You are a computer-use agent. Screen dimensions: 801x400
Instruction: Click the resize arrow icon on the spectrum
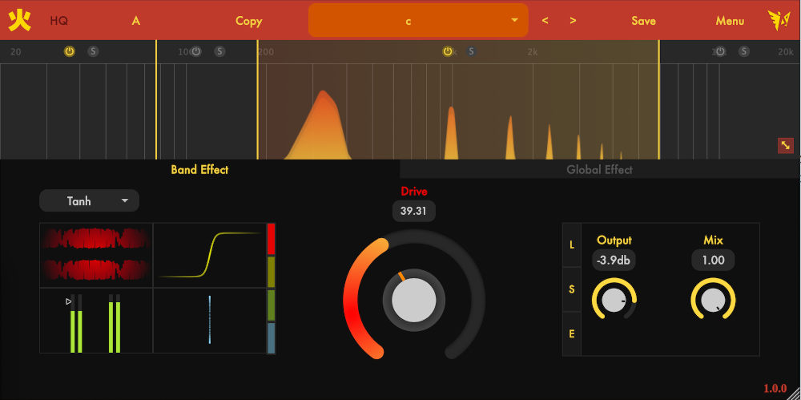[785, 145]
